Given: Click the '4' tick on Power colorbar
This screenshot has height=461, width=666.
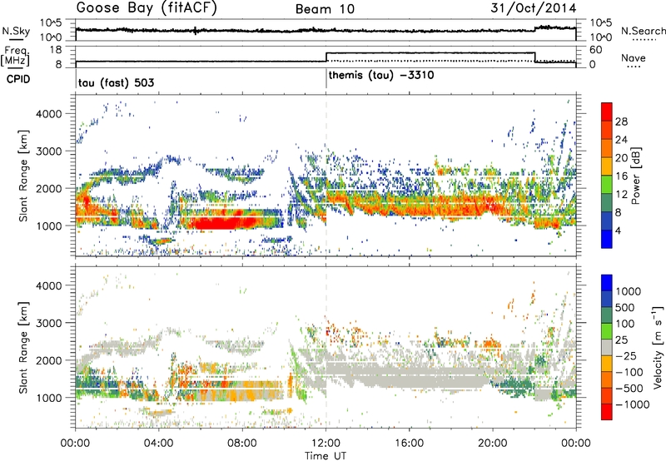Looking at the screenshot, I should (619, 231).
